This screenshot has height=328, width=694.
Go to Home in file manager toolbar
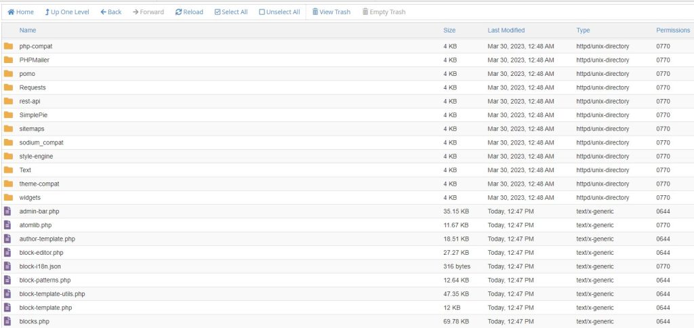(21, 12)
